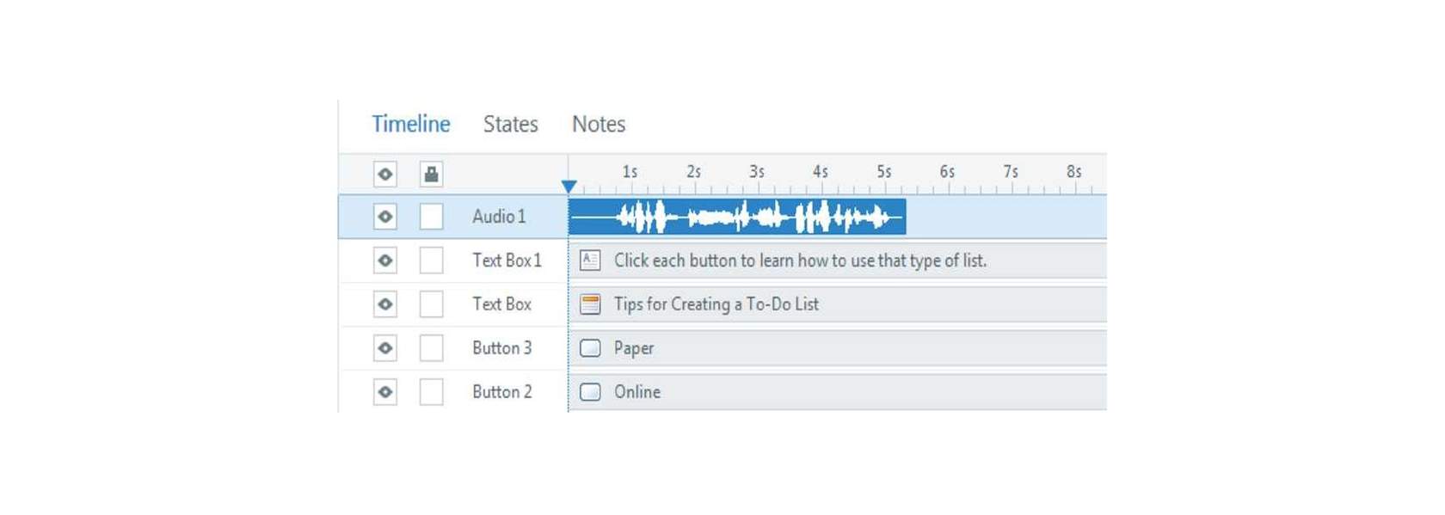
Task: Click the show/hide all objects eye icon in header
Action: point(385,175)
